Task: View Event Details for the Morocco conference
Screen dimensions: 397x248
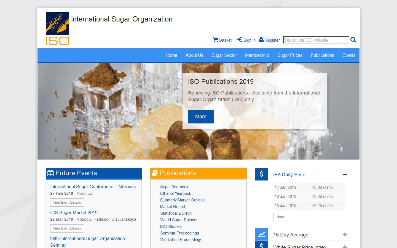Action: point(67,203)
